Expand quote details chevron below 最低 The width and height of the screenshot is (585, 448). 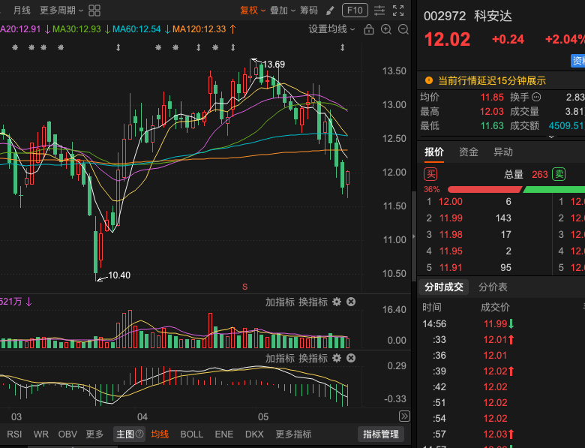[x=551, y=137]
